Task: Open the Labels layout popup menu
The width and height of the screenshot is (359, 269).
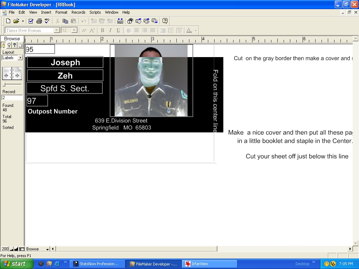Action: (12, 58)
